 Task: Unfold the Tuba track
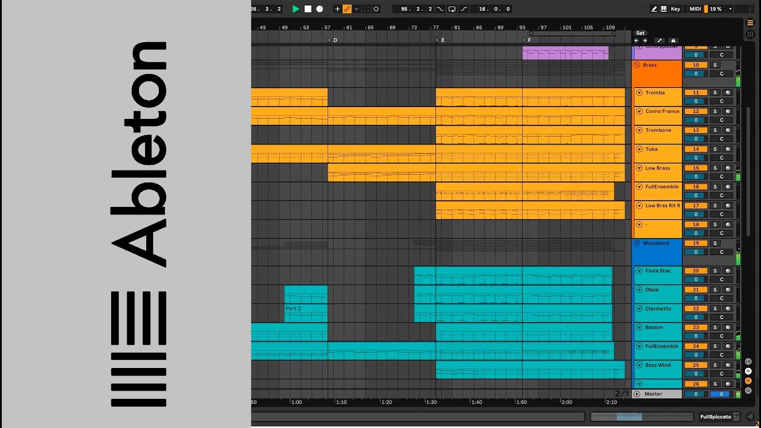tap(639, 149)
